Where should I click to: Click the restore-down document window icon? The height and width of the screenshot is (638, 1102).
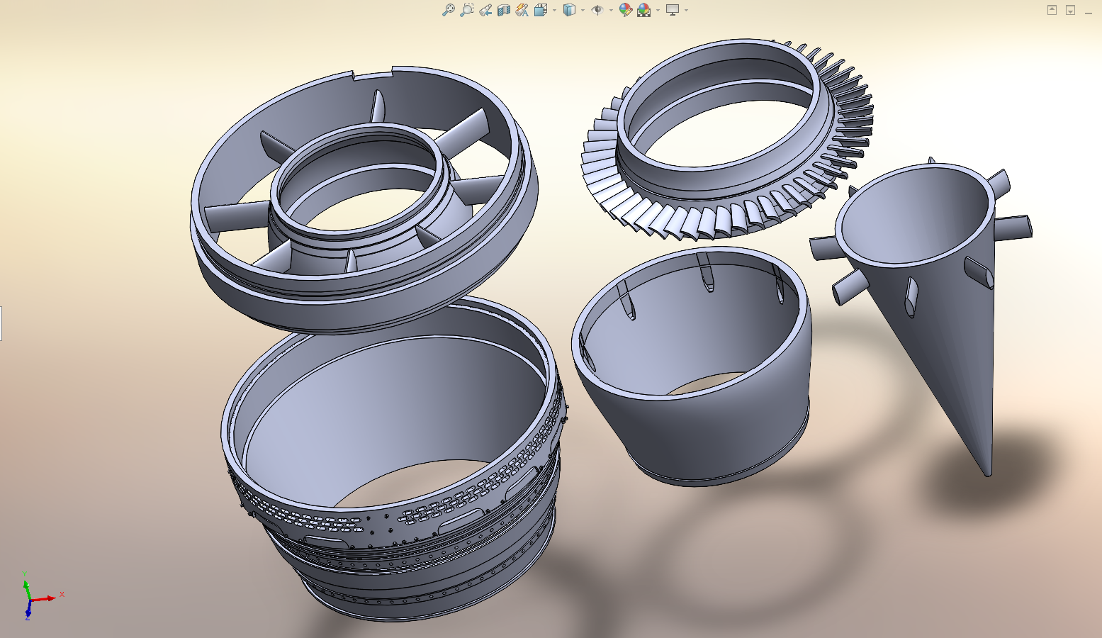click(1070, 10)
